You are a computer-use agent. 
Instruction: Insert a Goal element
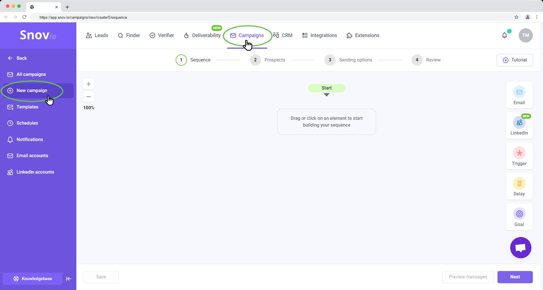point(519,217)
